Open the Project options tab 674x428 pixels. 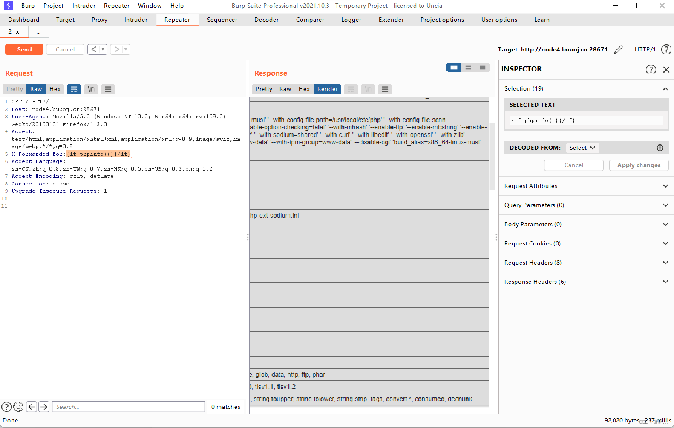[x=442, y=20]
